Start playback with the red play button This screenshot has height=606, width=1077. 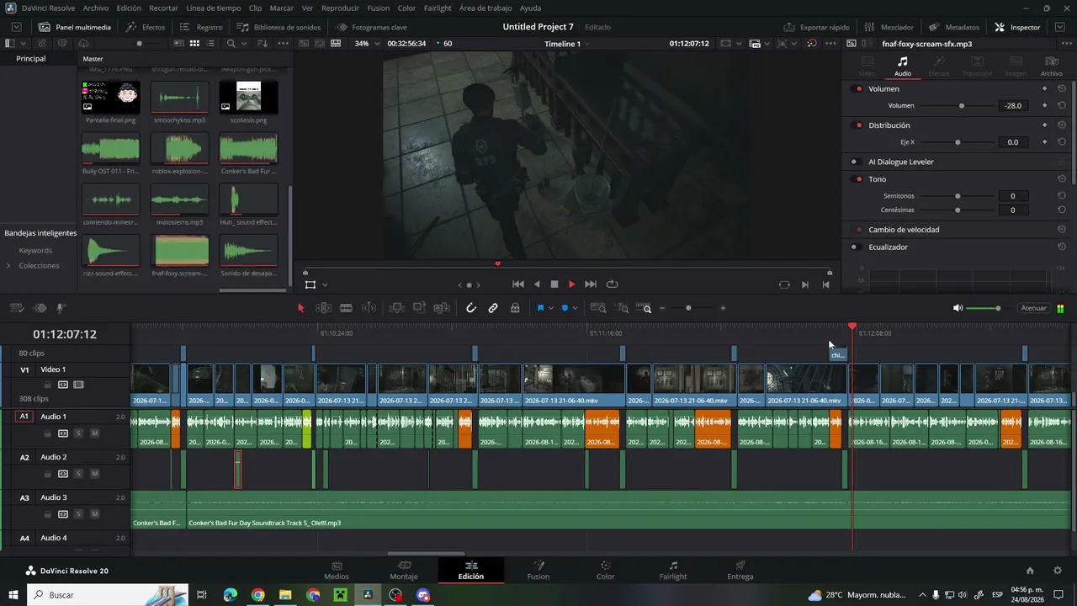point(572,284)
